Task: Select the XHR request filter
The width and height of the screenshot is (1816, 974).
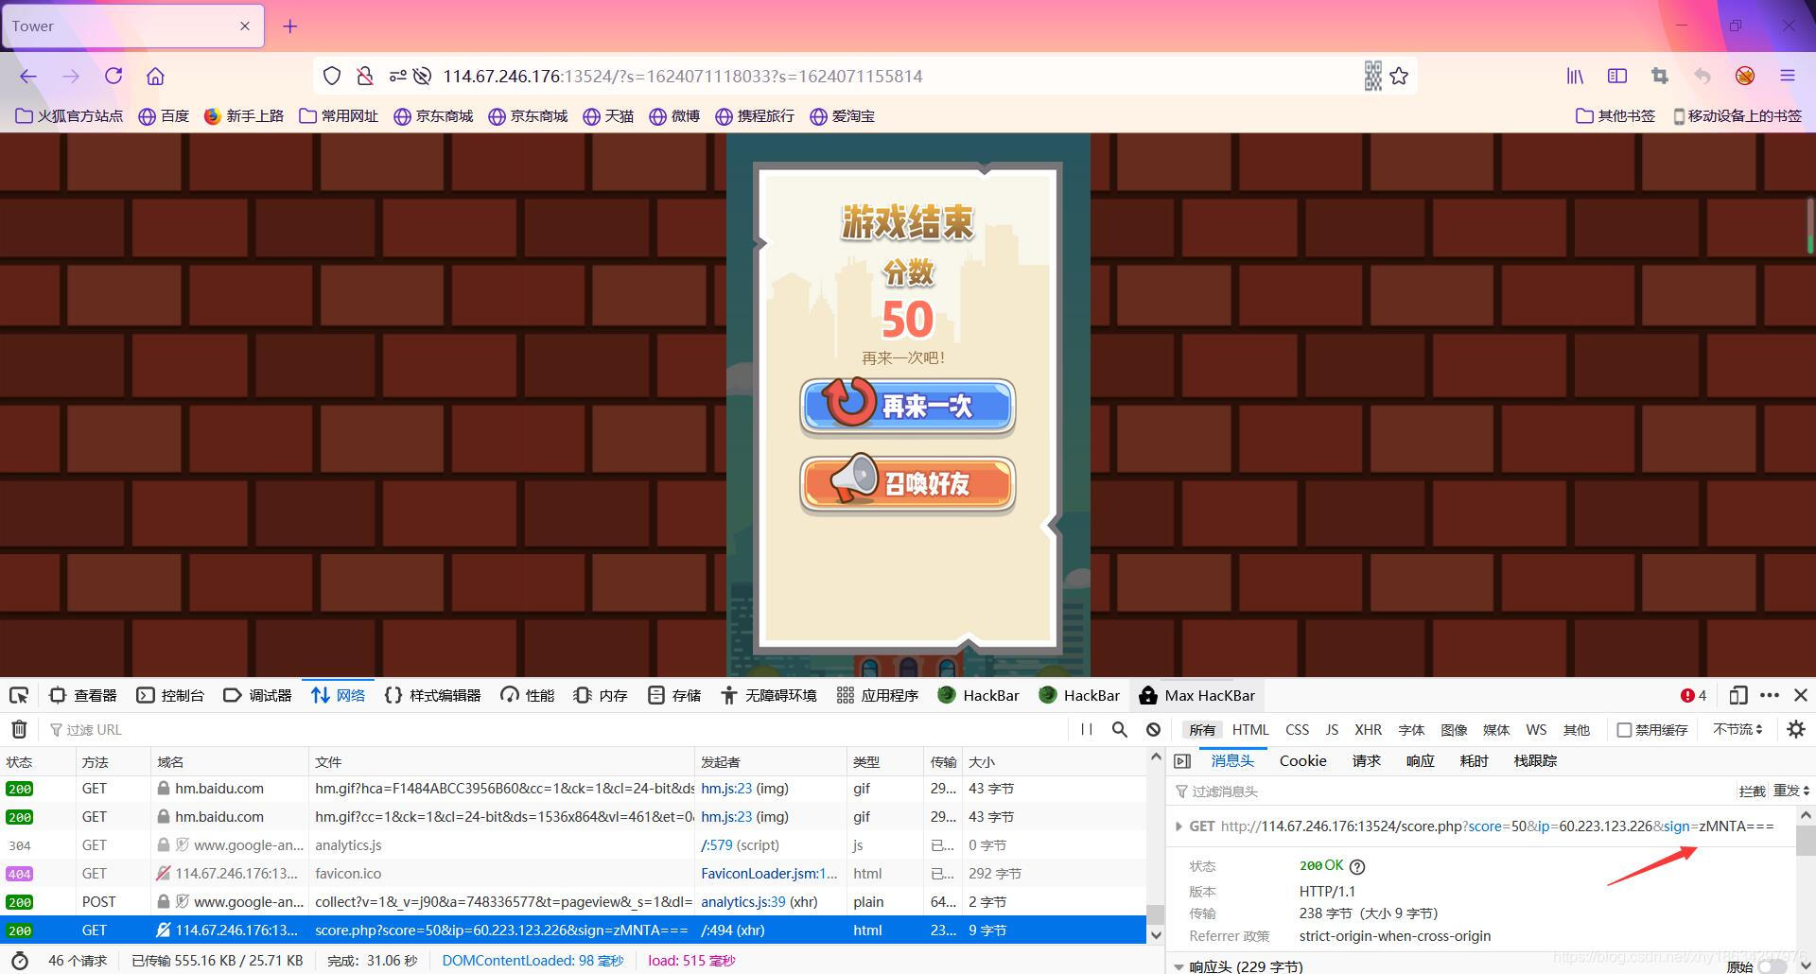Action: 1369,729
